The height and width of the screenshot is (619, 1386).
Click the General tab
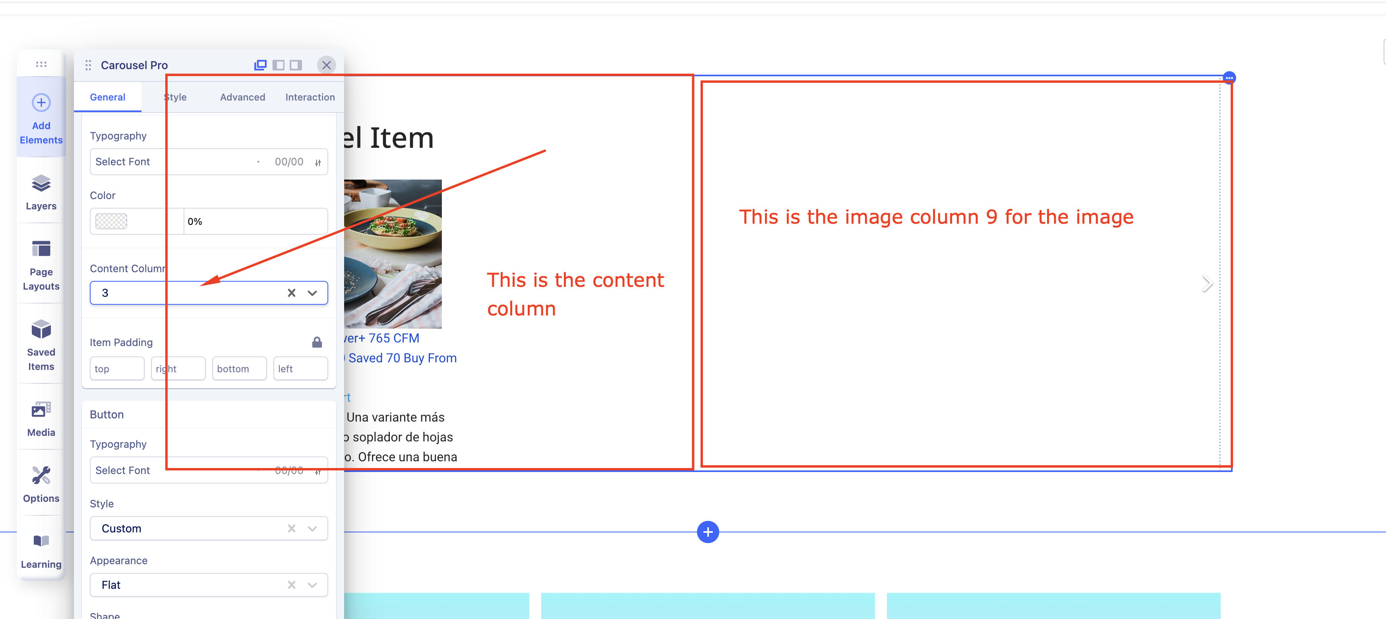[x=108, y=97]
